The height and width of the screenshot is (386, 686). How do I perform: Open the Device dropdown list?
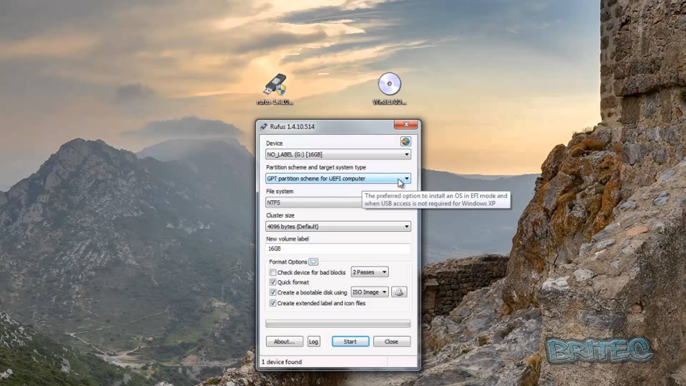click(x=338, y=154)
